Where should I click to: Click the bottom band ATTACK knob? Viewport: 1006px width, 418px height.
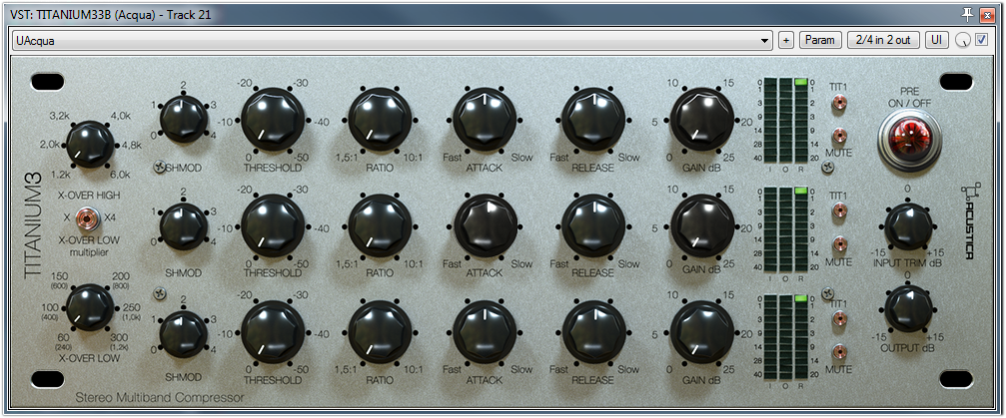point(485,332)
